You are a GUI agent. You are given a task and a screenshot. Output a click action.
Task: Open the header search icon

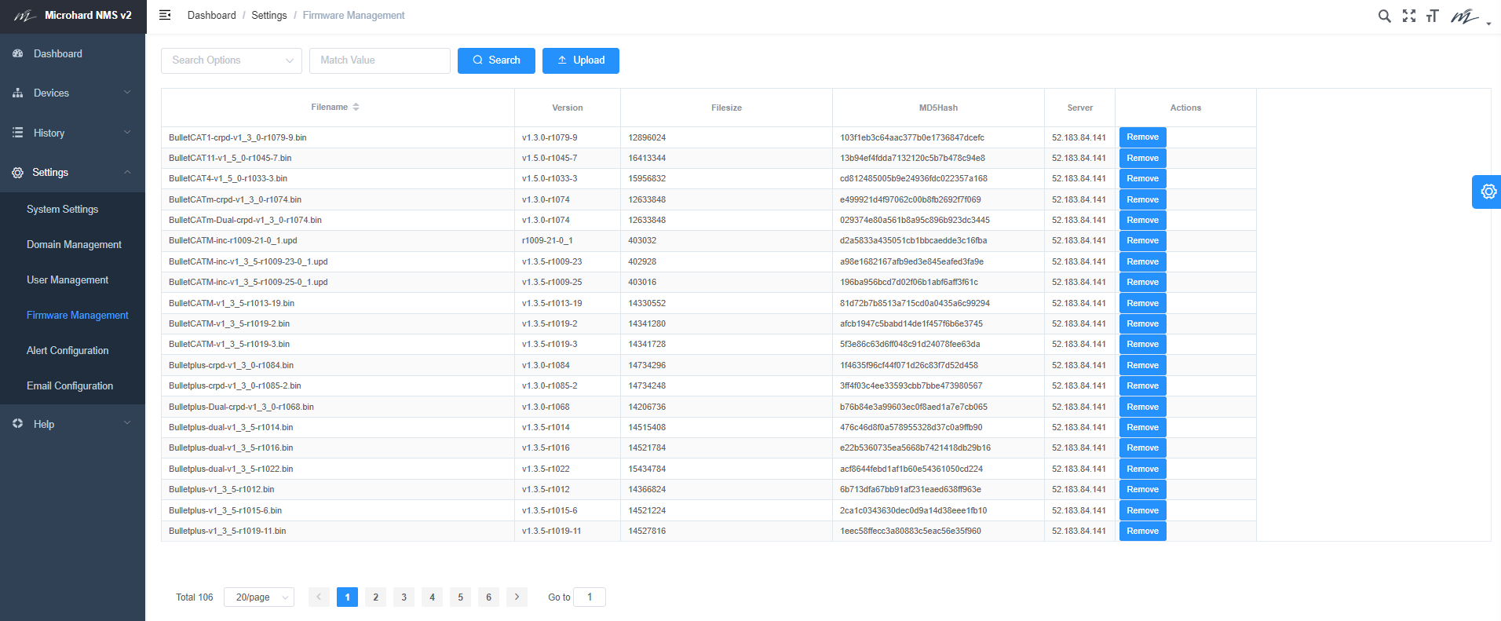[1384, 16]
